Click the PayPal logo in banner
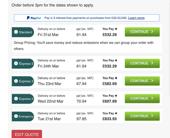170x138 pixels. point(34,18)
